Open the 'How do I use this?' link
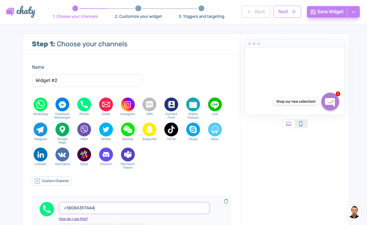 click(x=73, y=219)
